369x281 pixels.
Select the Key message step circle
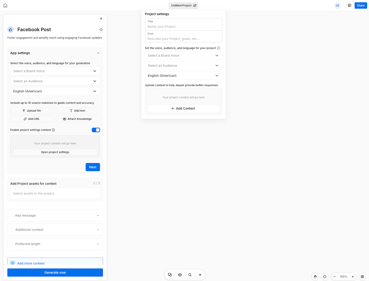pyautogui.click(x=12, y=216)
